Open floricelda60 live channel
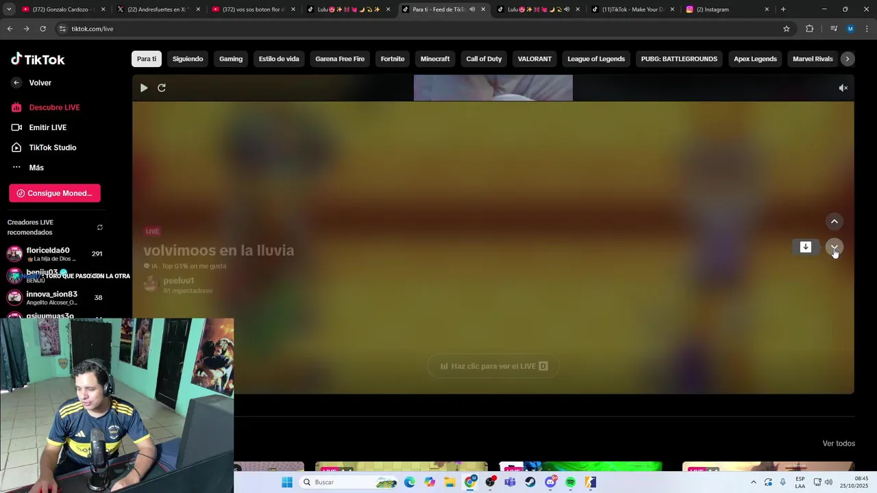The width and height of the screenshot is (877, 493). [55, 254]
